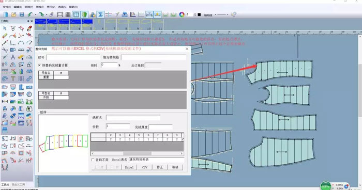
Task: Click the New file icon
Action: pos(6,14)
